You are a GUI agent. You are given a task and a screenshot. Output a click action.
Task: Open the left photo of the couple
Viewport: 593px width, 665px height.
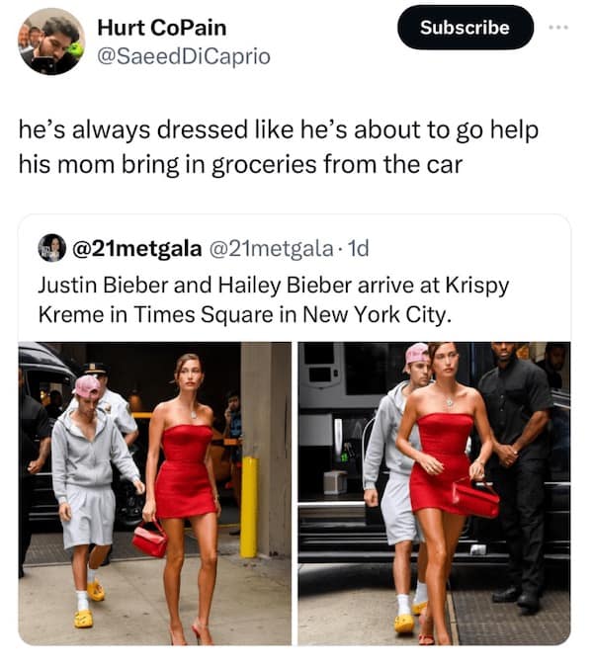(x=155, y=493)
